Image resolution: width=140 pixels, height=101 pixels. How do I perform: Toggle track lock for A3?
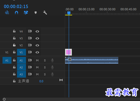[14, 74]
